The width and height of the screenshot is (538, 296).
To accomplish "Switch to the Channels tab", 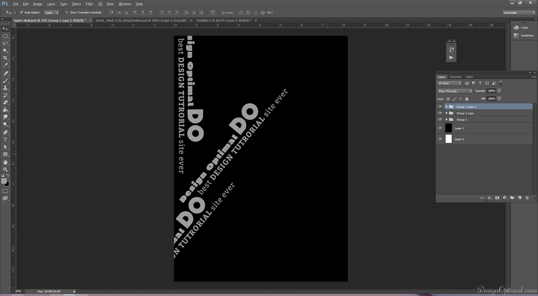I will click(x=455, y=77).
